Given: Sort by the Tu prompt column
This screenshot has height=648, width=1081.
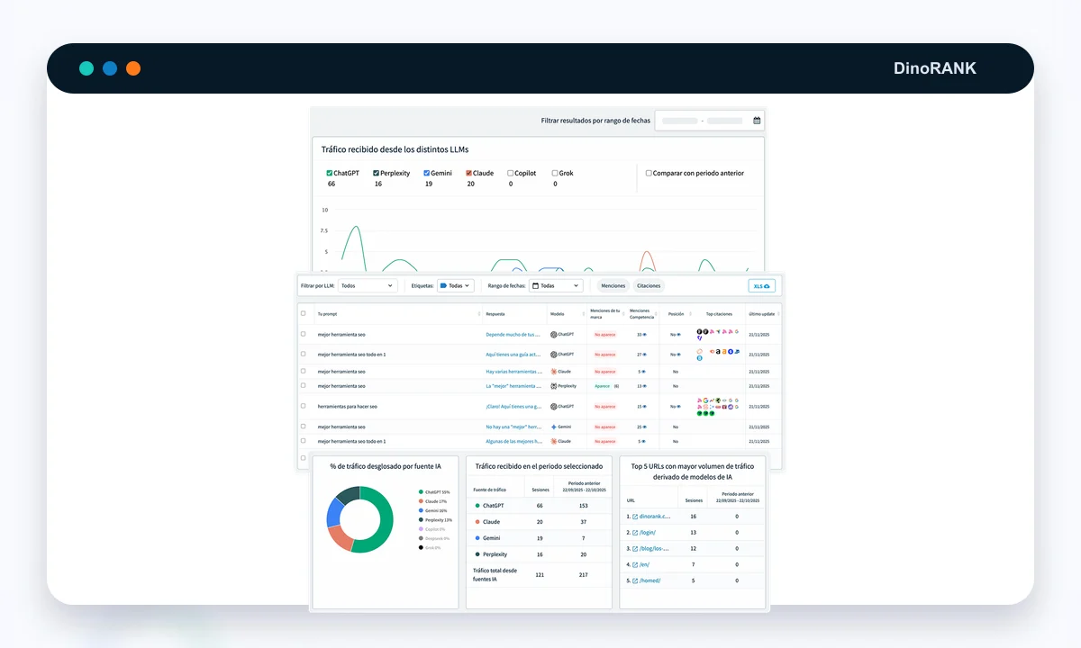Looking at the screenshot, I should tap(396, 314).
